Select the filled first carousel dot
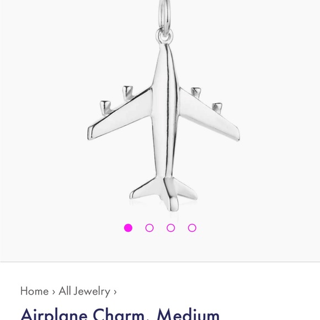This screenshot has height=320, width=320. pos(128,228)
